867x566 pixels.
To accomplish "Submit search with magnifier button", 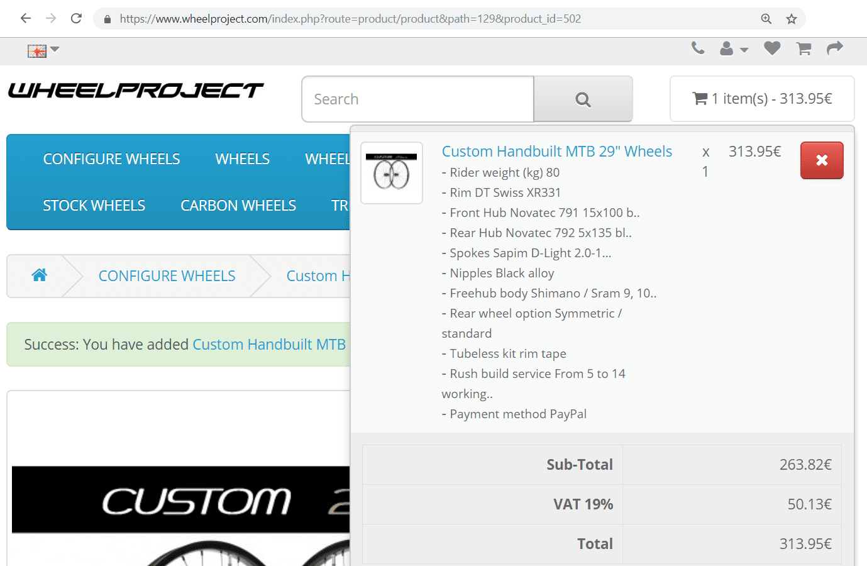I will pos(583,99).
